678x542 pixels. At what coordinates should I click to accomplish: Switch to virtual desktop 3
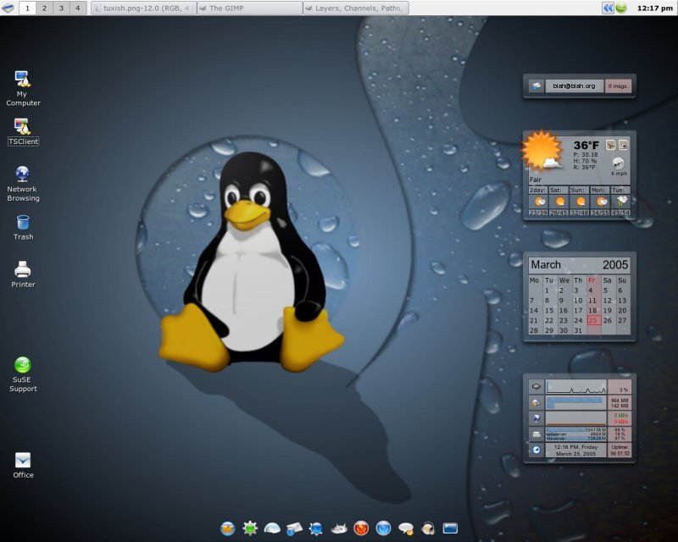tap(61, 8)
